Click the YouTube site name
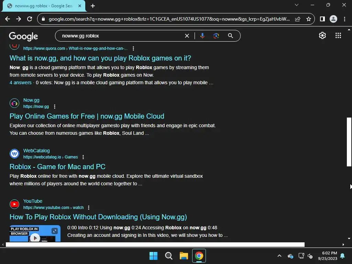 (x=33, y=201)
